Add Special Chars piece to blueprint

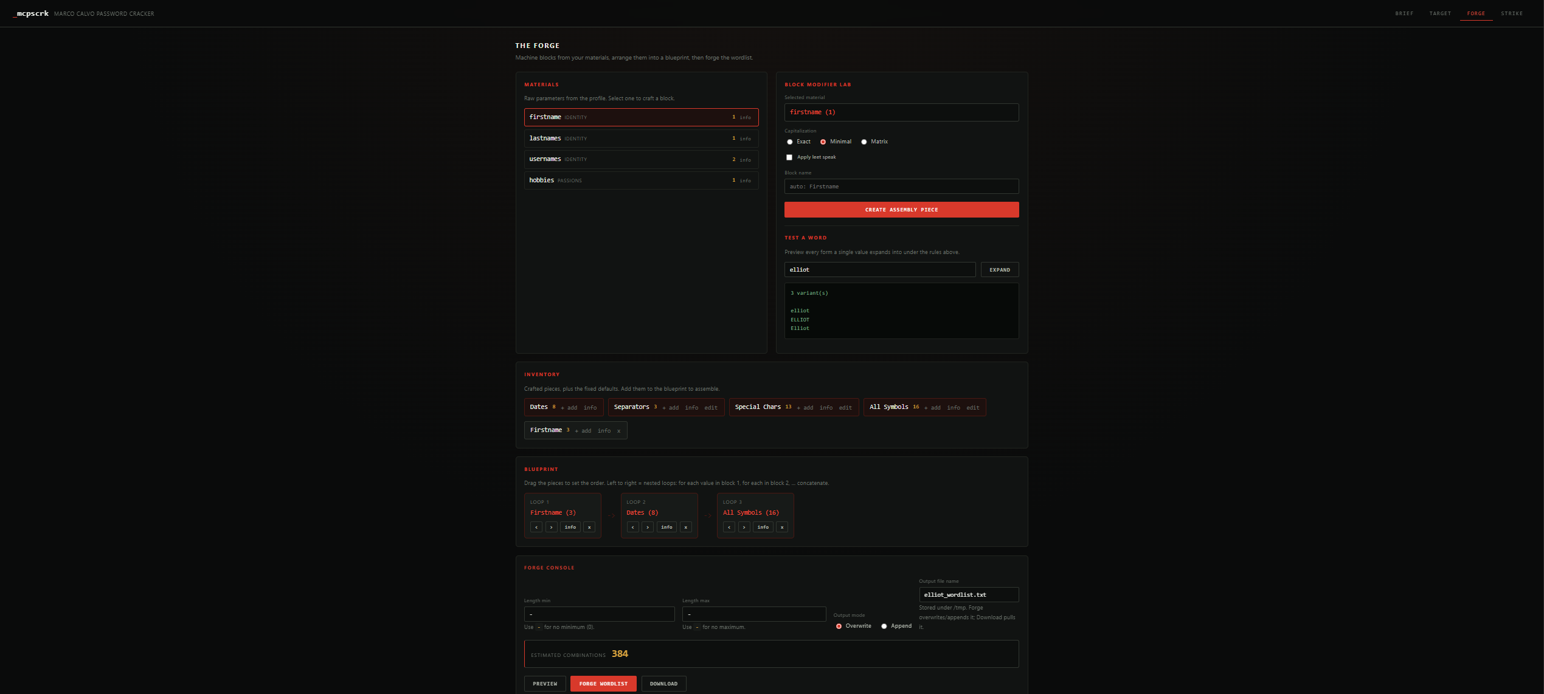pyautogui.click(x=805, y=408)
